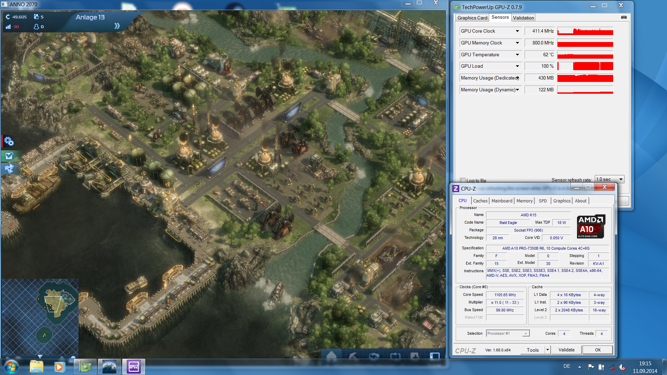Open the Mainboard tab in CPU-Z

click(502, 201)
